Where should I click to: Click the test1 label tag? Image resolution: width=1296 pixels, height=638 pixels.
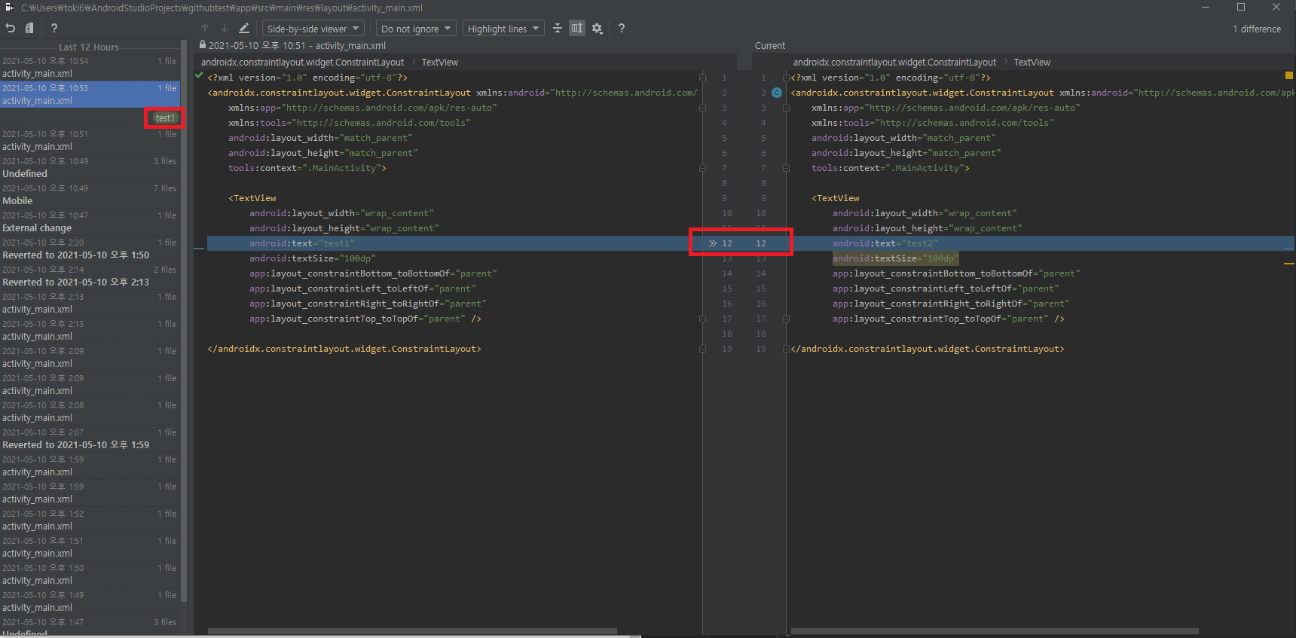pos(164,118)
